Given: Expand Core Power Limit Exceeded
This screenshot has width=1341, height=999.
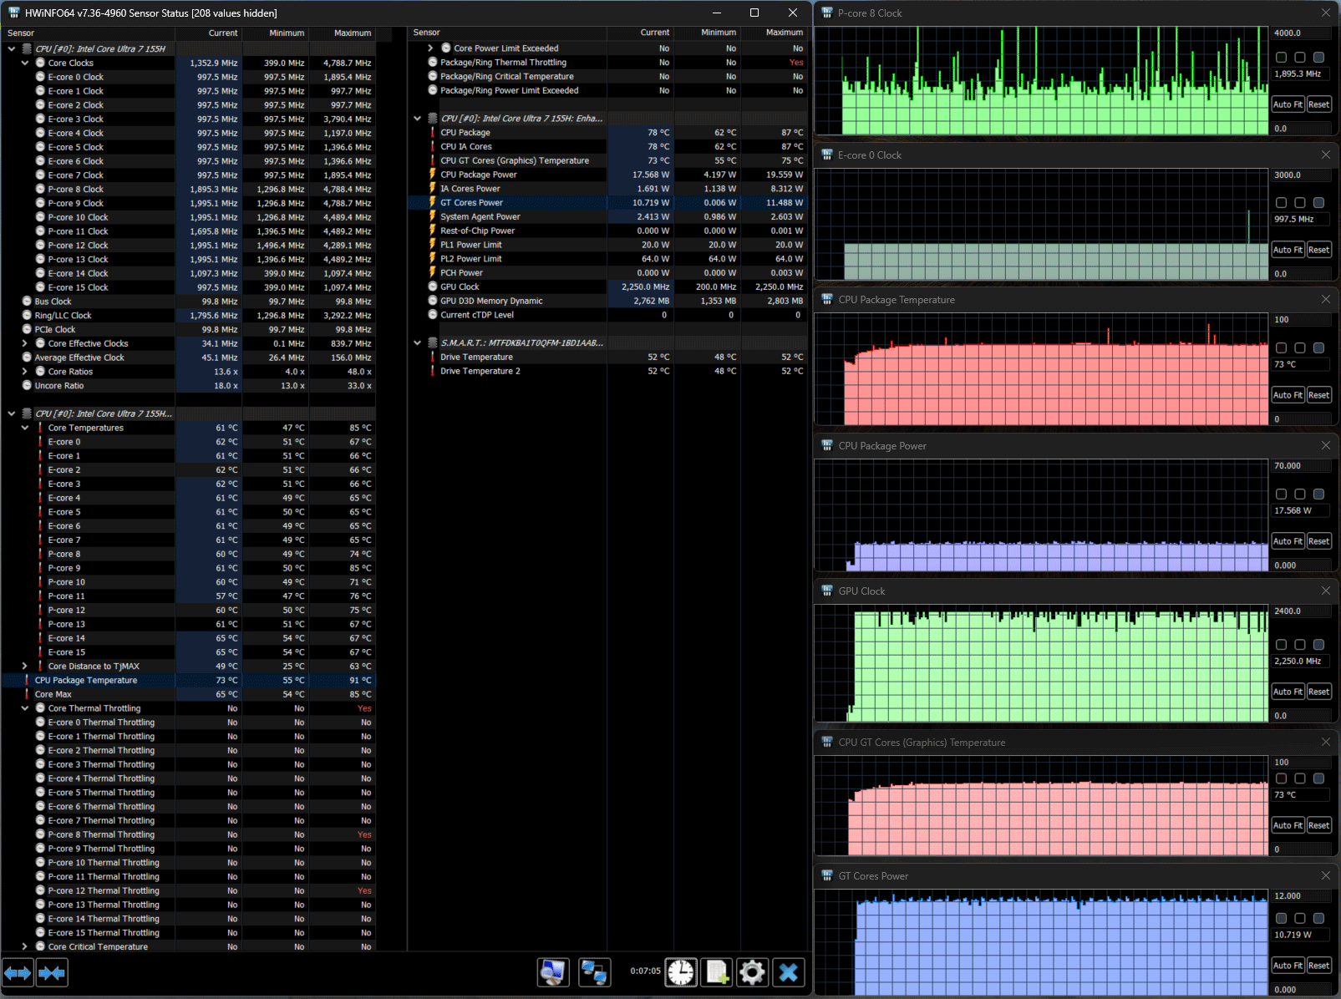Looking at the screenshot, I should tap(431, 48).
